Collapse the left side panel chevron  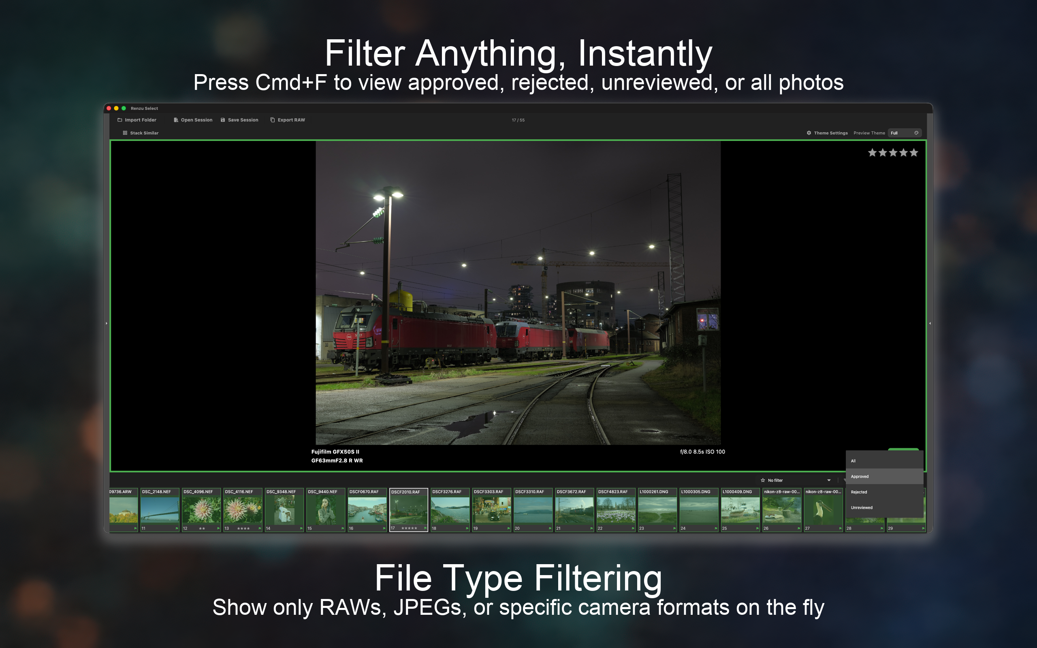click(x=106, y=324)
